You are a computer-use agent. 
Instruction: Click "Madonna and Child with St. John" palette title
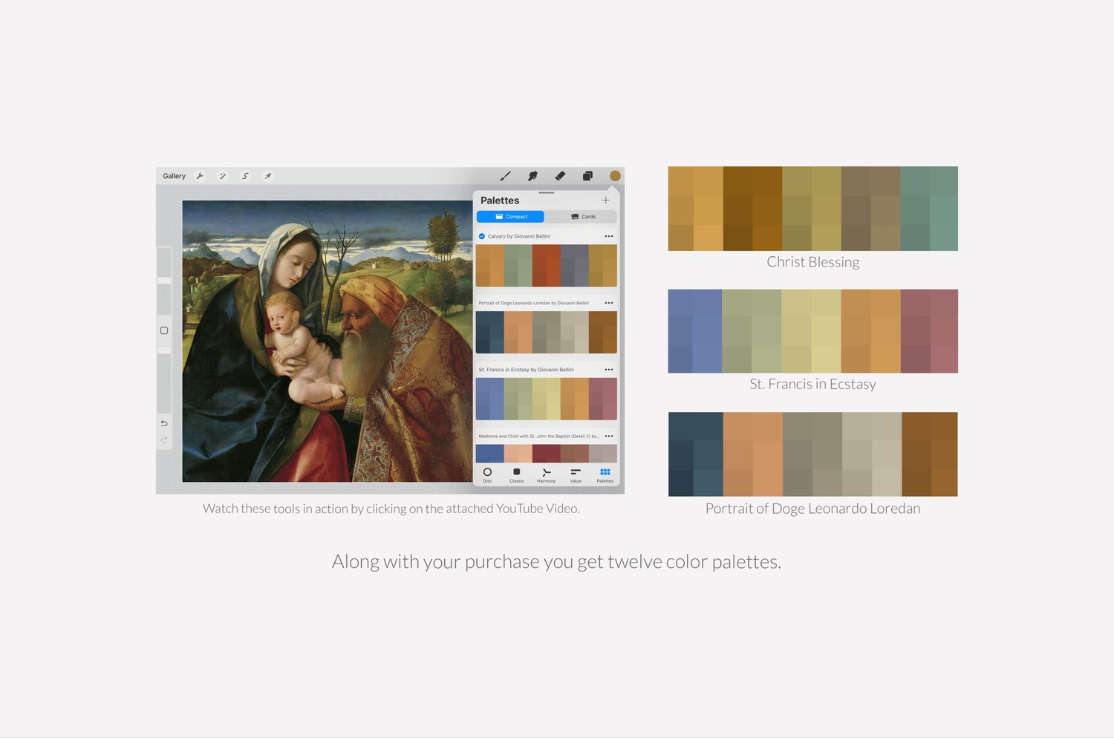point(539,436)
